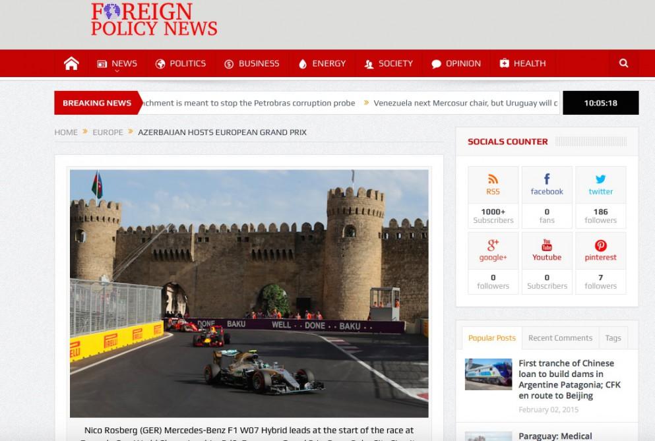
Task: Switch to the Tags tab
Action: (613, 338)
